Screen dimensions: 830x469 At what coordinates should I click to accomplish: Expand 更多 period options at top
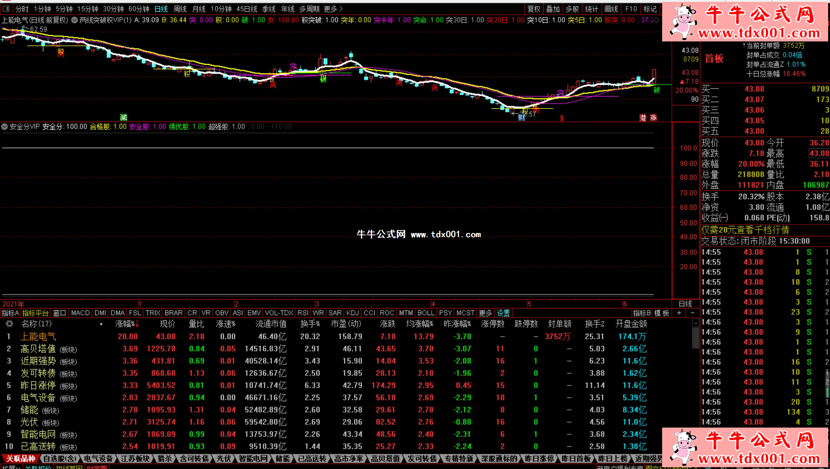[x=333, y=9]
